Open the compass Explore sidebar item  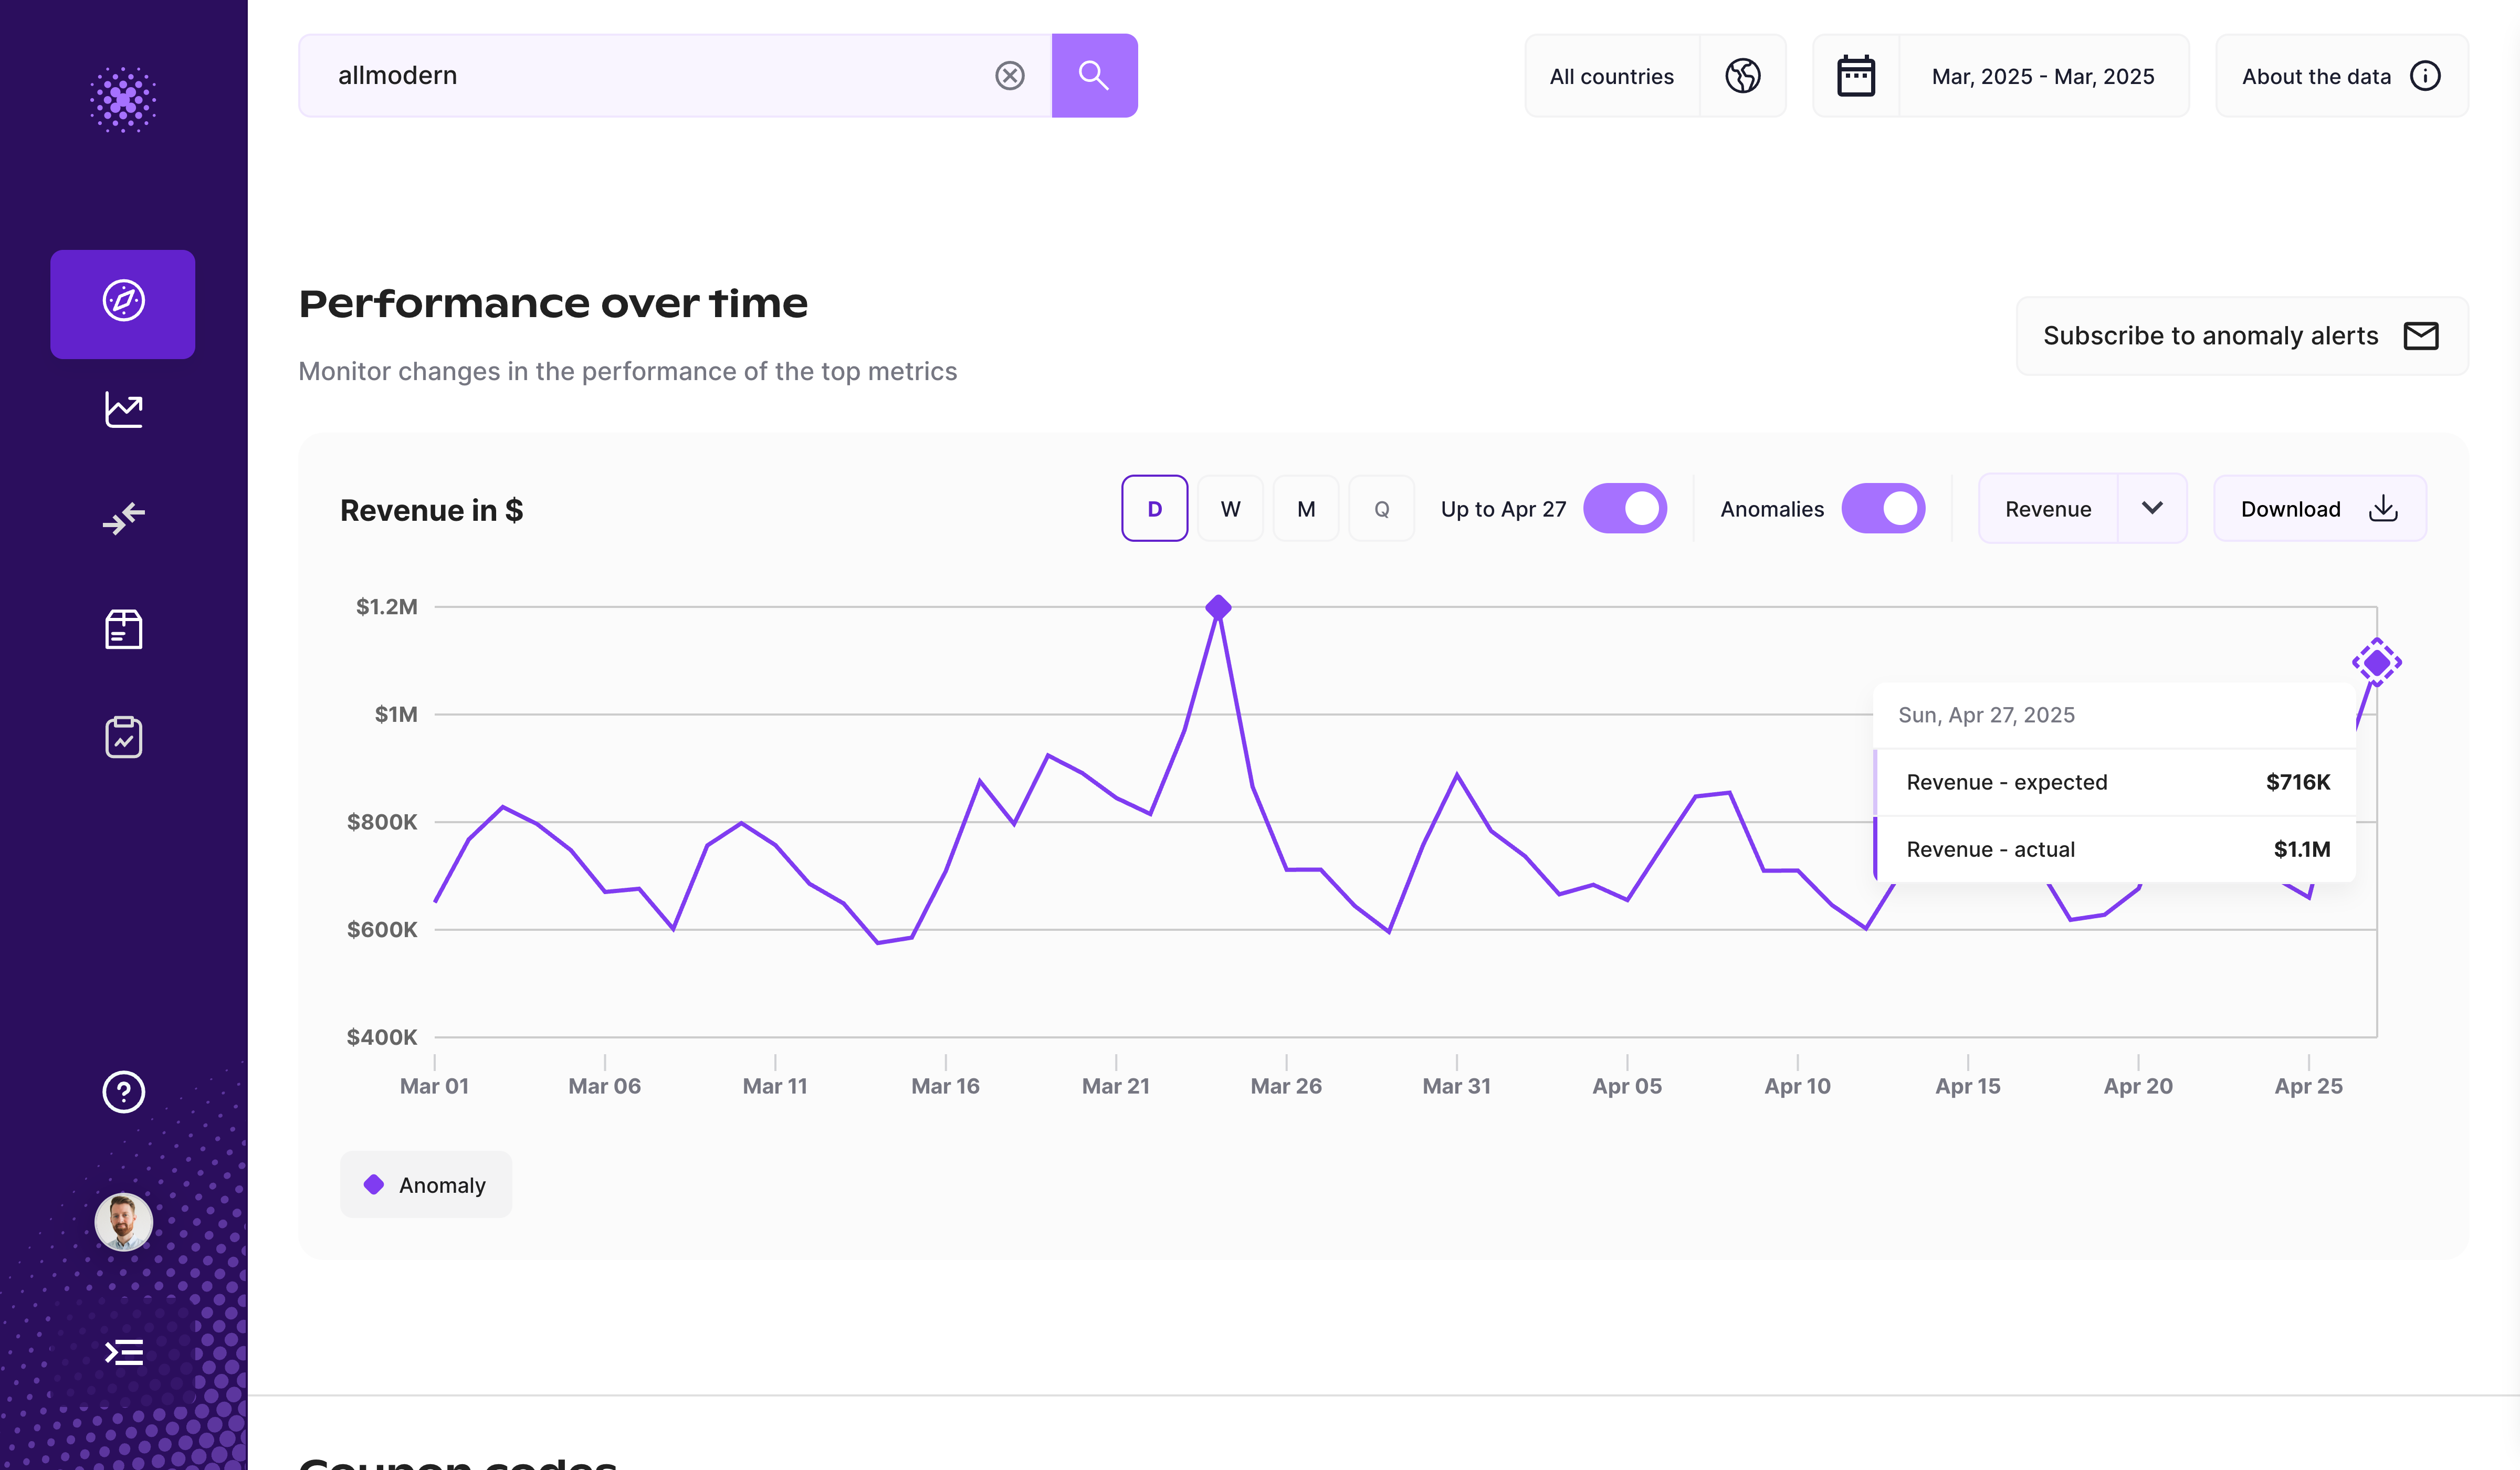[123, 304]
